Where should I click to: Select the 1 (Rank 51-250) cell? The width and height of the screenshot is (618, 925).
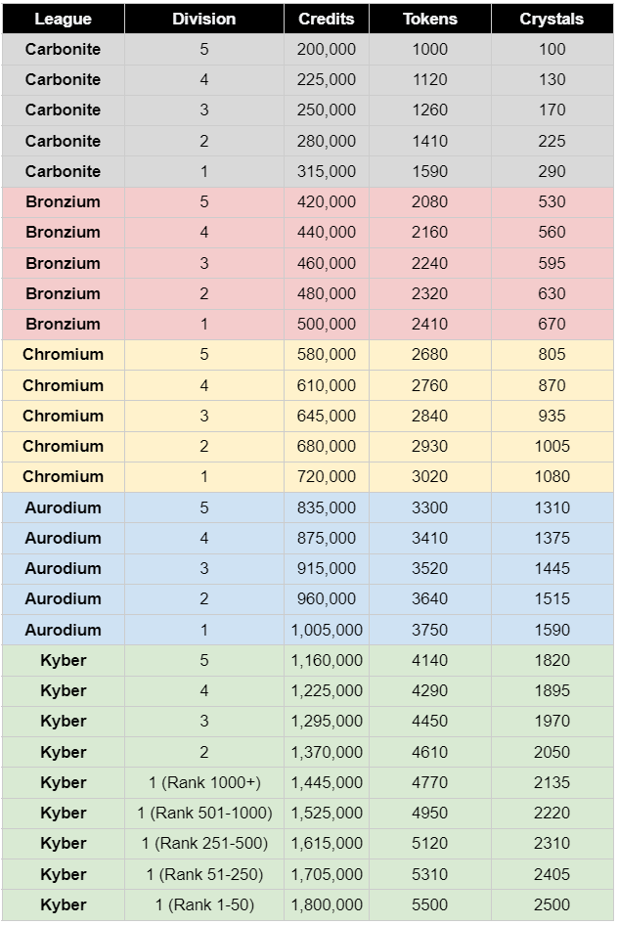(203, 874)
